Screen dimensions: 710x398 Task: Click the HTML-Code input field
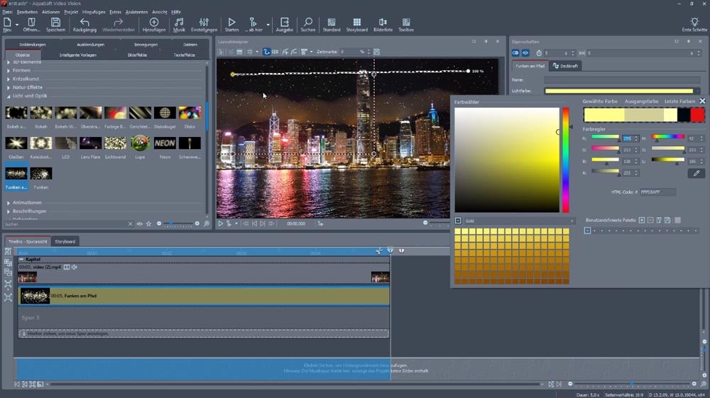[657, 192]
